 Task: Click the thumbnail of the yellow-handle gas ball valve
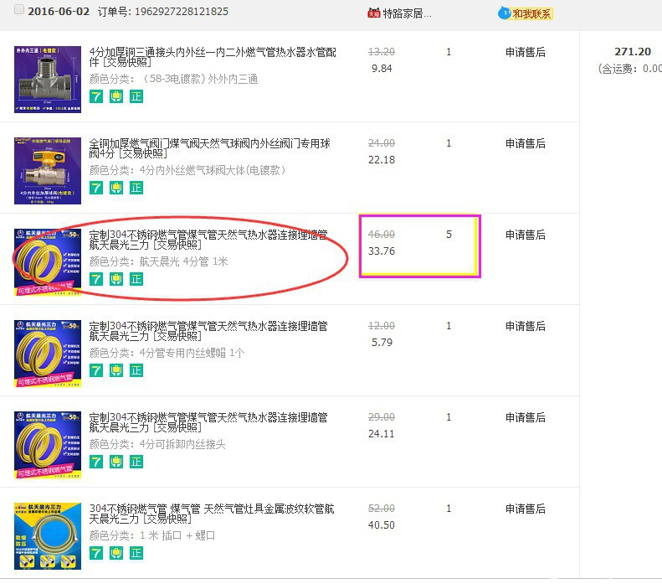coord(48,170)
